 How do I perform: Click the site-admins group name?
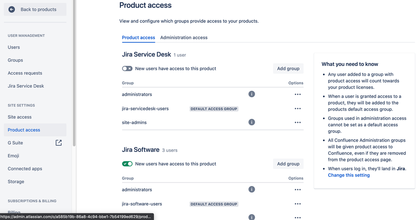pyautogui.click(x=134, y=122)
